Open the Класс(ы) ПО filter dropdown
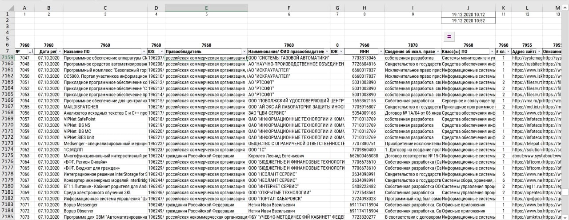Image resolution: width=569 pixels, height=220 pixels. tap(492, 52)
